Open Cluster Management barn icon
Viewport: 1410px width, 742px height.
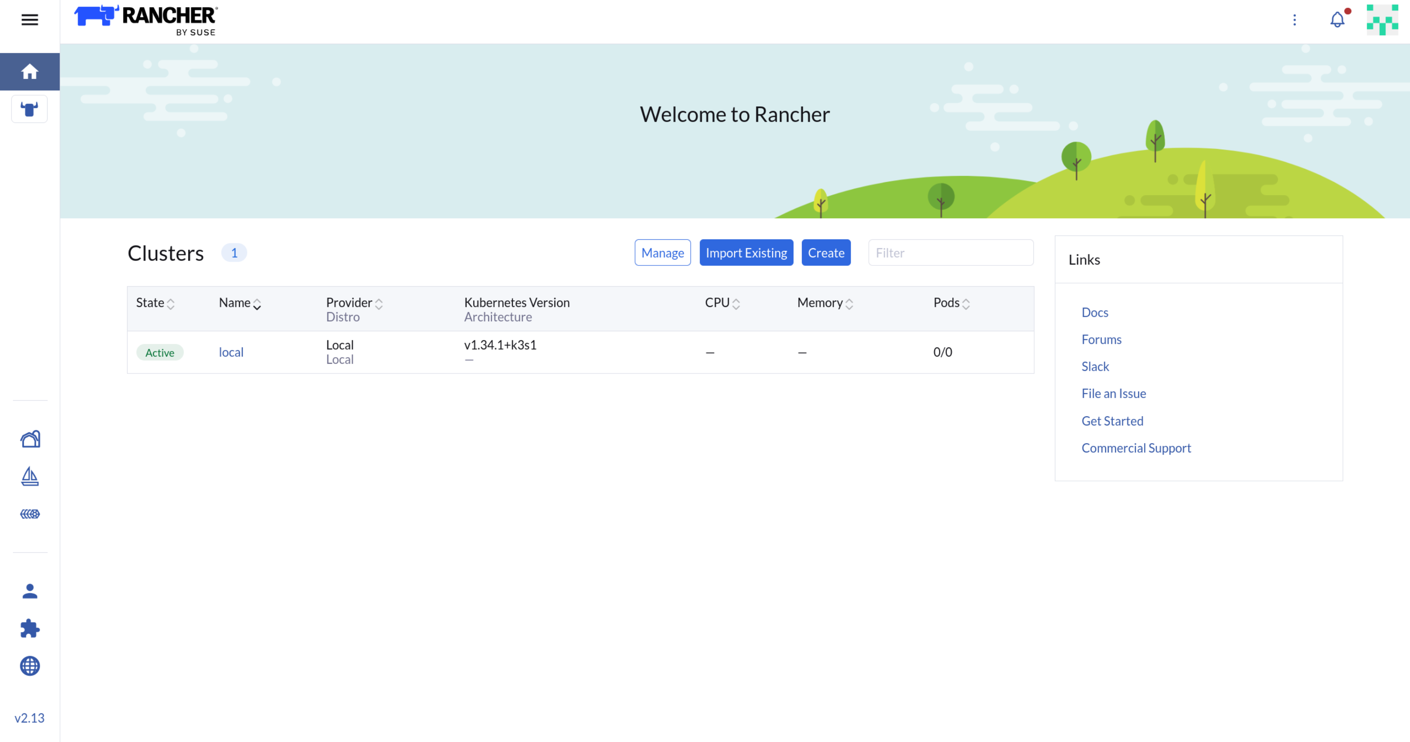(30, 439)
